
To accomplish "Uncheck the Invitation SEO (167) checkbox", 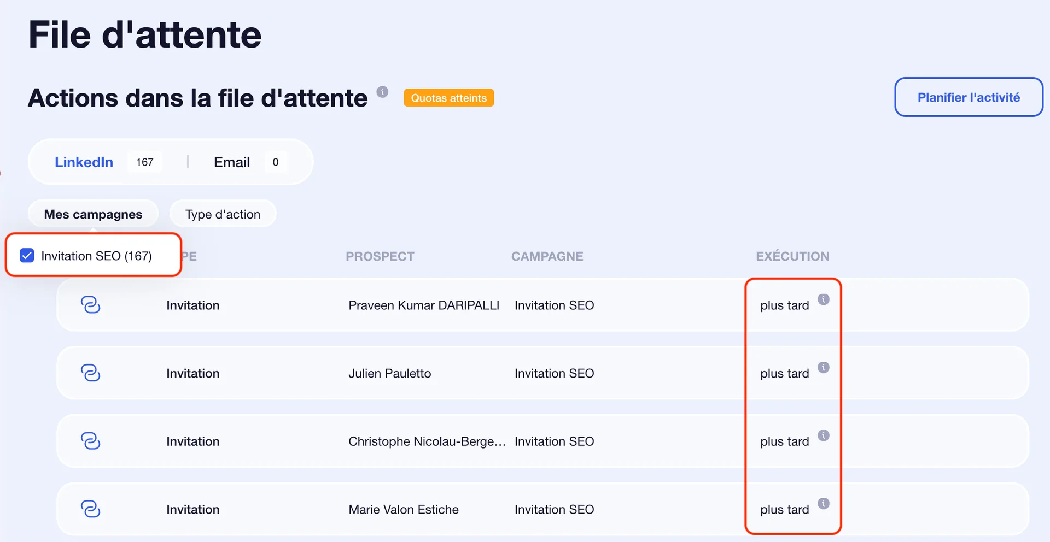I will pyautogui.click(x=27, y=256).
